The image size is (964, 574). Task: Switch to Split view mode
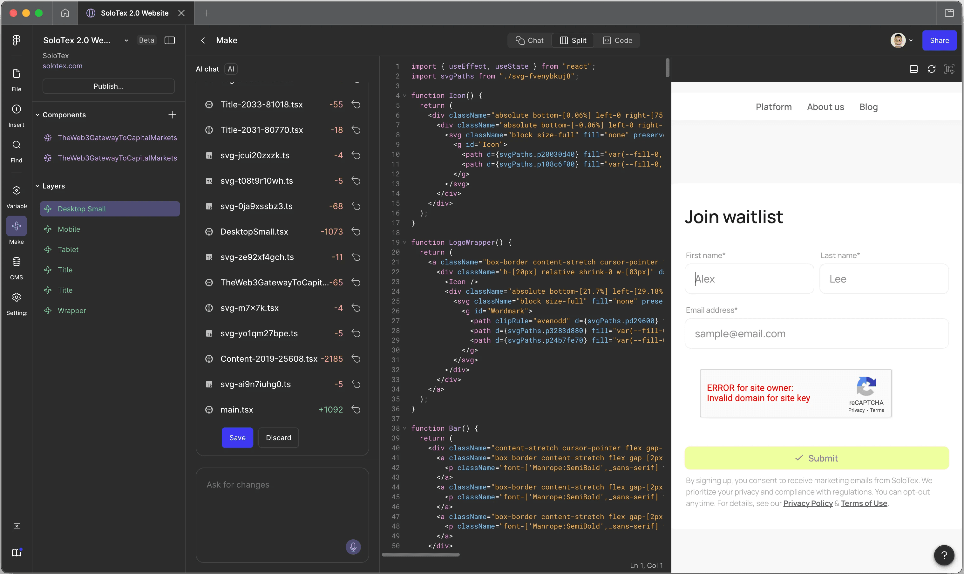(573, 41)
